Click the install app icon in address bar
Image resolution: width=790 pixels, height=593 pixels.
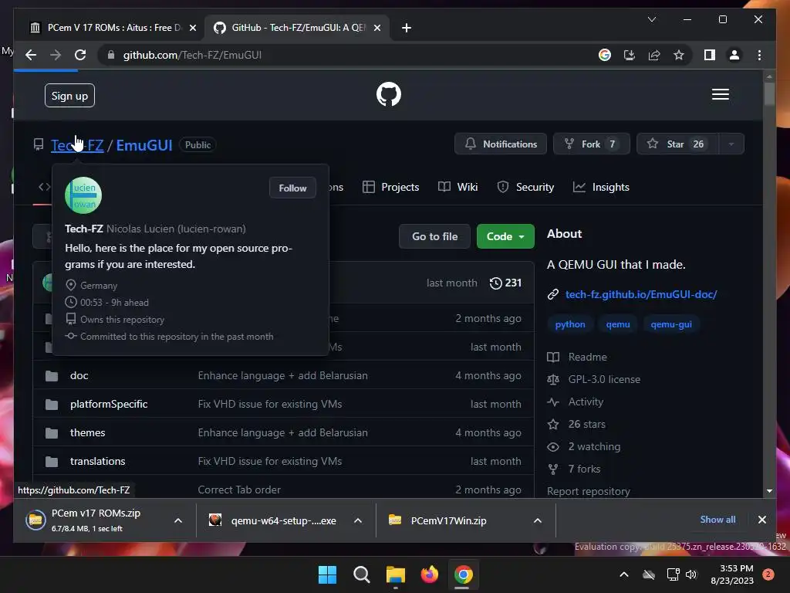pos(630,55)
